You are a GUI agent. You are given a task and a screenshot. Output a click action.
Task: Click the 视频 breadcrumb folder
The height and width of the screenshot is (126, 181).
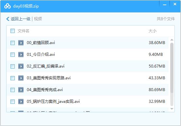[38, 19]
